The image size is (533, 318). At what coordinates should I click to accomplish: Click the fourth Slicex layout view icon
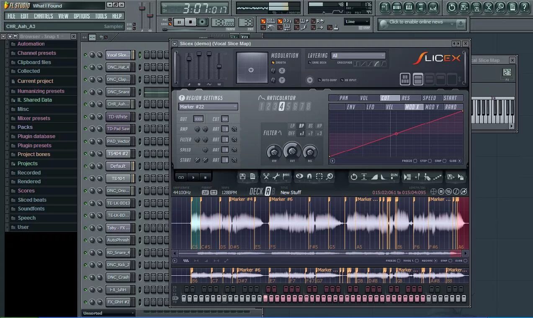440,79
